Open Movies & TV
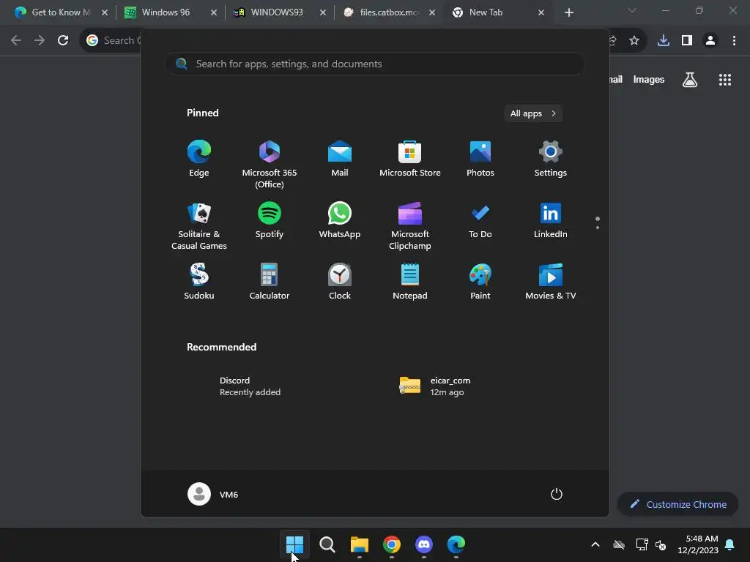 (x=551, y=282)
